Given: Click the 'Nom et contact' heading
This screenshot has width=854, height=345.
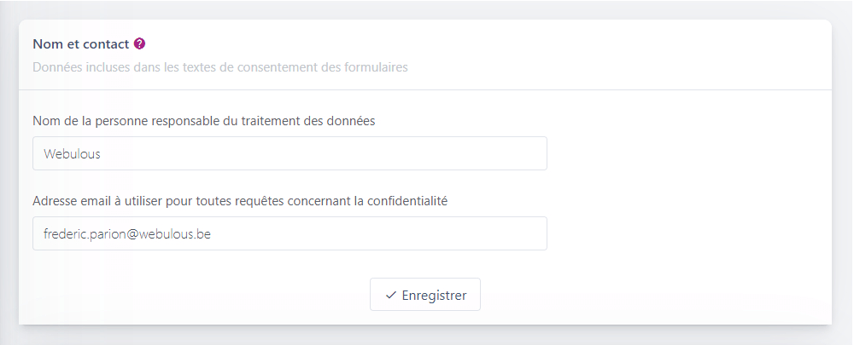Looking at the screenshot, I should (80, 44).
